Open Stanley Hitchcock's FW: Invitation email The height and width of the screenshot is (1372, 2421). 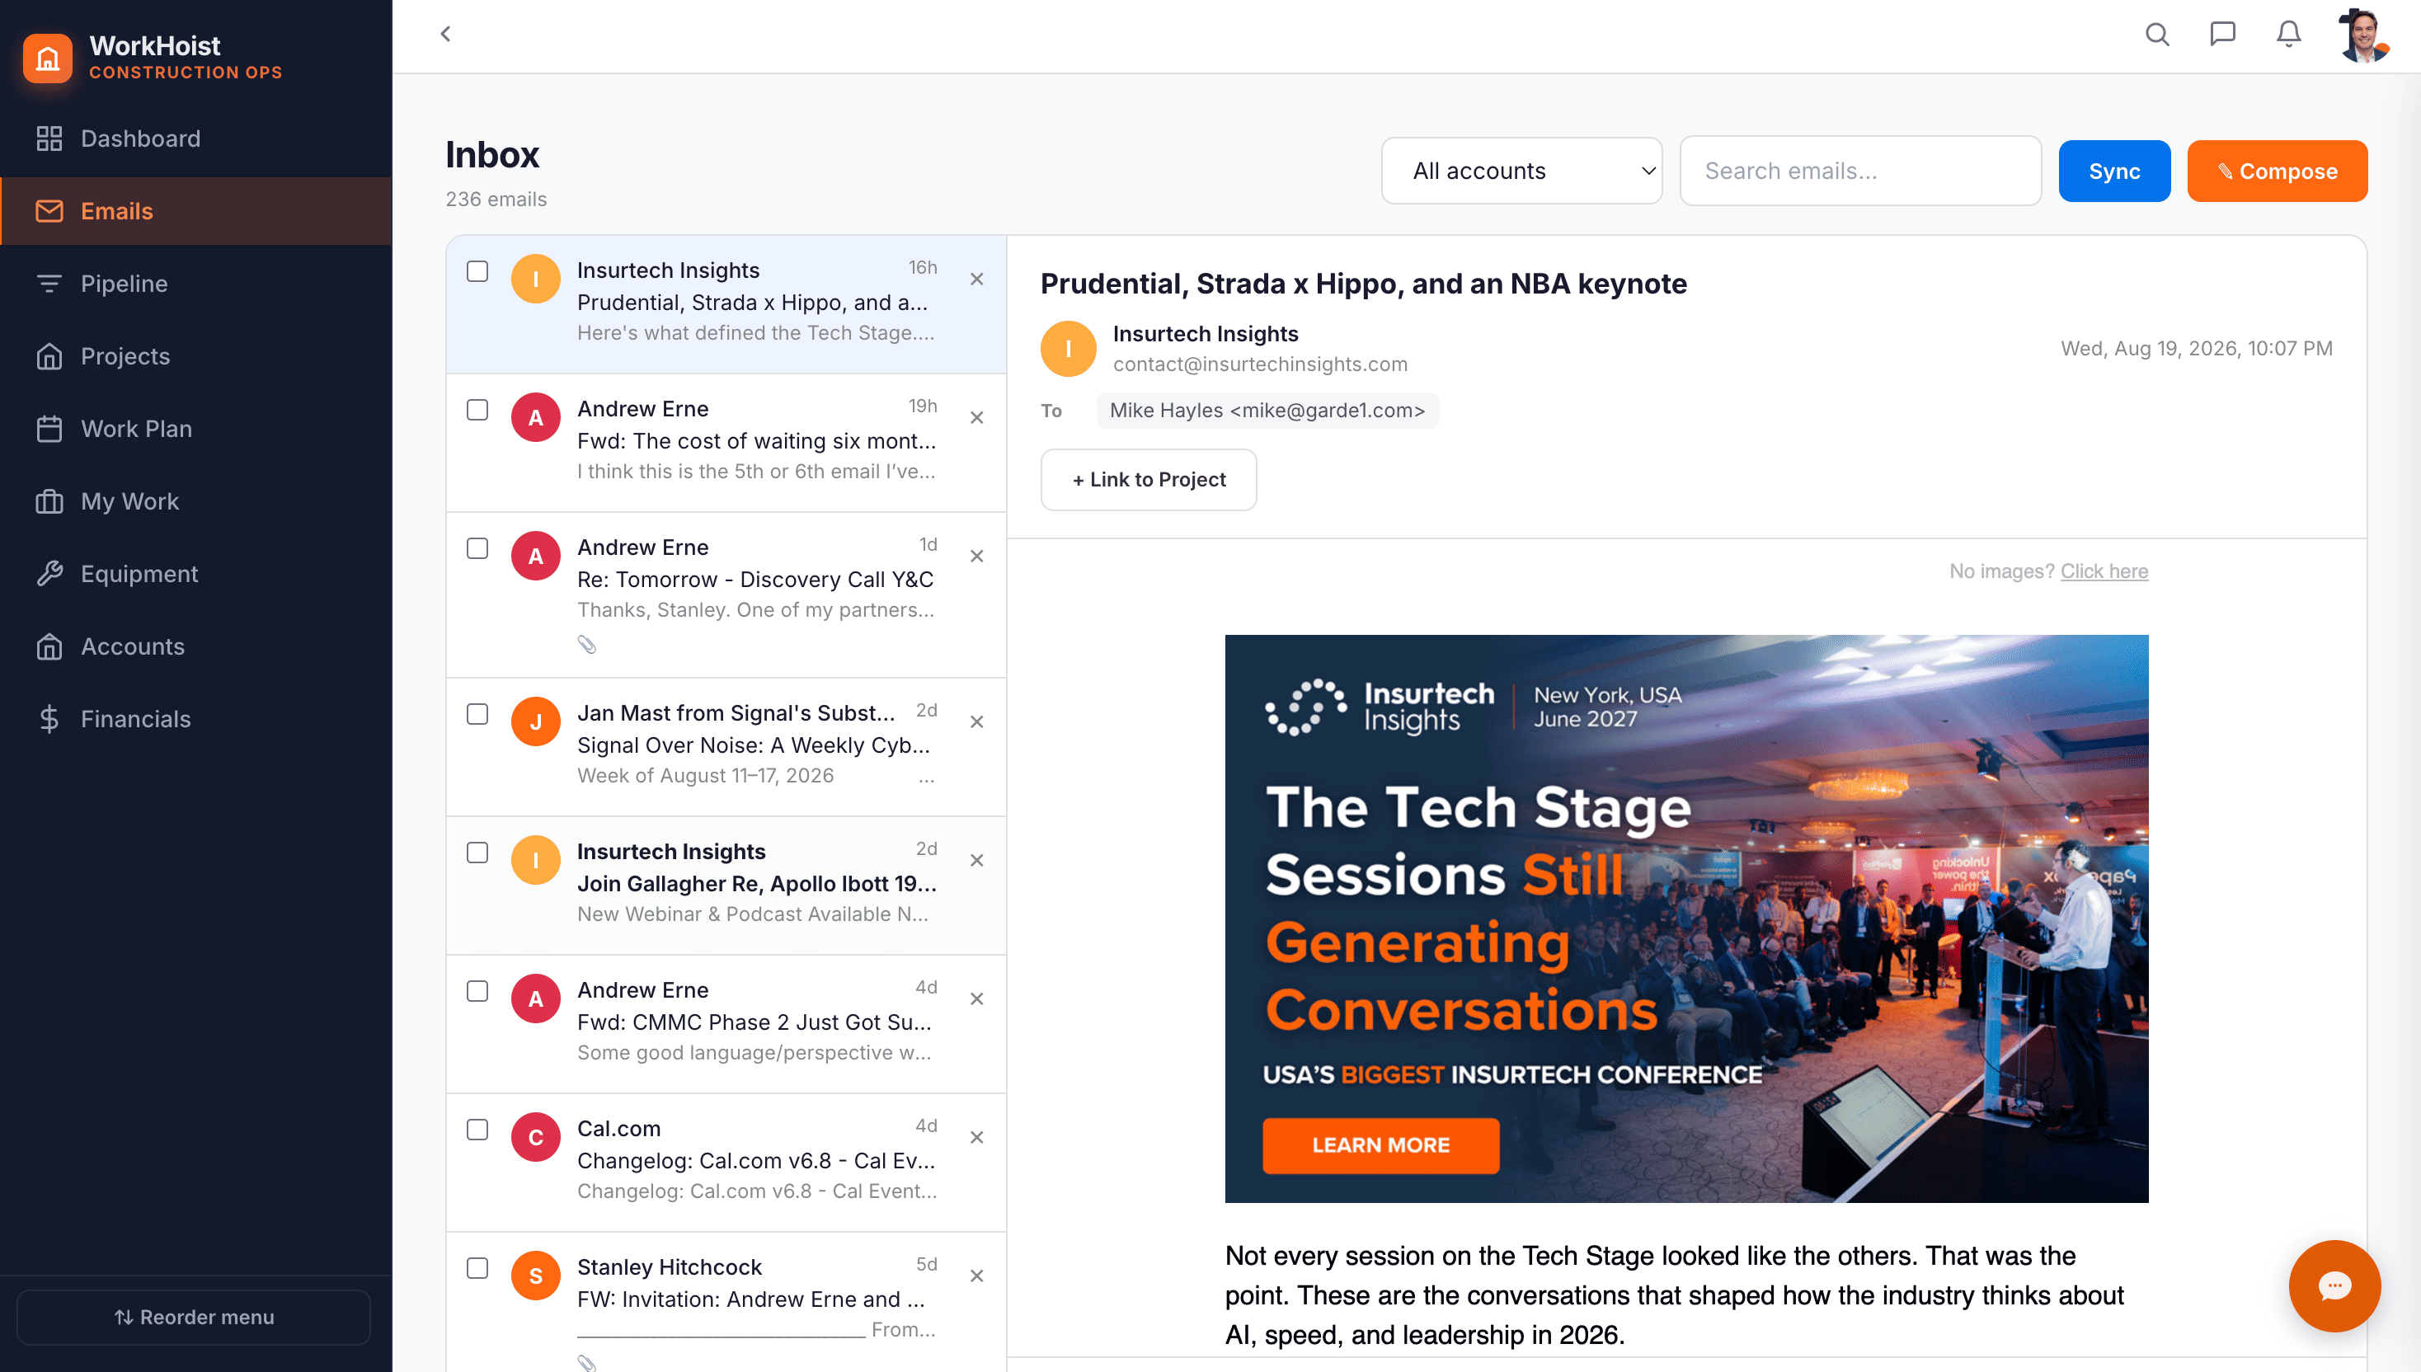pos(726,1302)
